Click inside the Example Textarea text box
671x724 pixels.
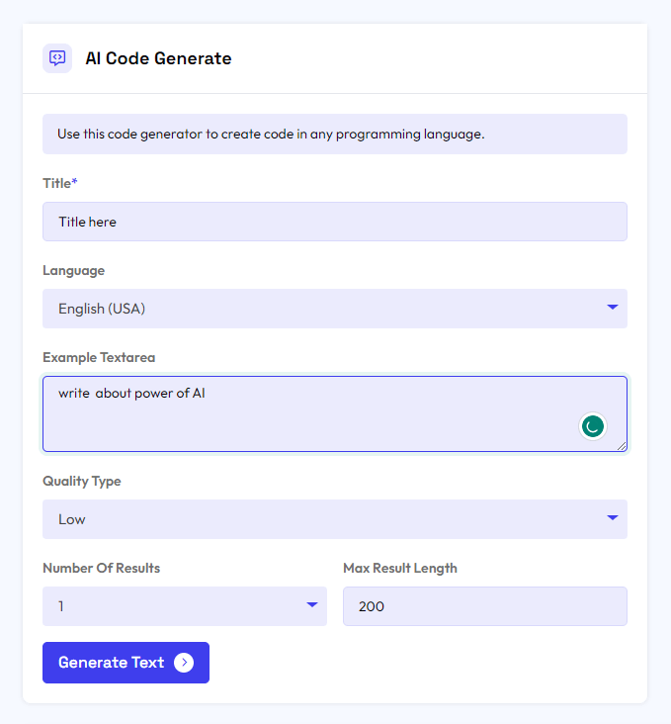tap(296, 413)
